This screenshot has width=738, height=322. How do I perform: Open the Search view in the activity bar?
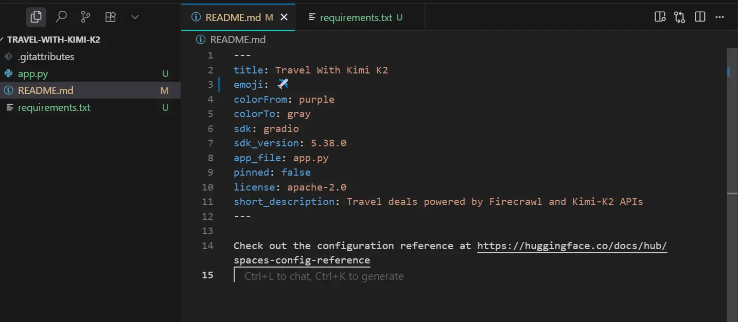tap(61, 16)
